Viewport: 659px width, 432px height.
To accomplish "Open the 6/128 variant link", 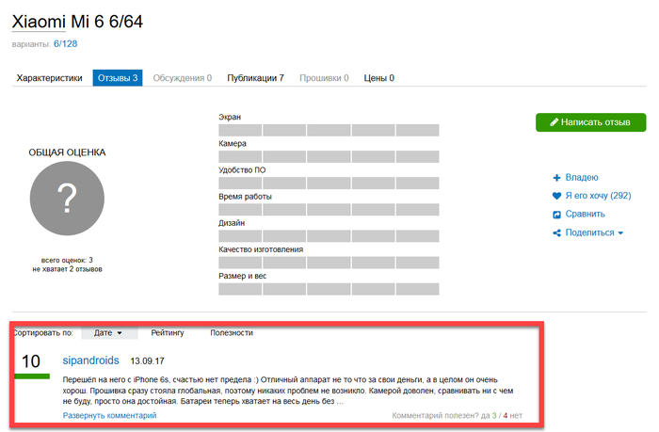I will pos(65,44).
